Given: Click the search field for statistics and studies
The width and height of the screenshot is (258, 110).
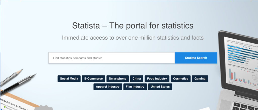Looking at the screenshot, I should point(112,58).
